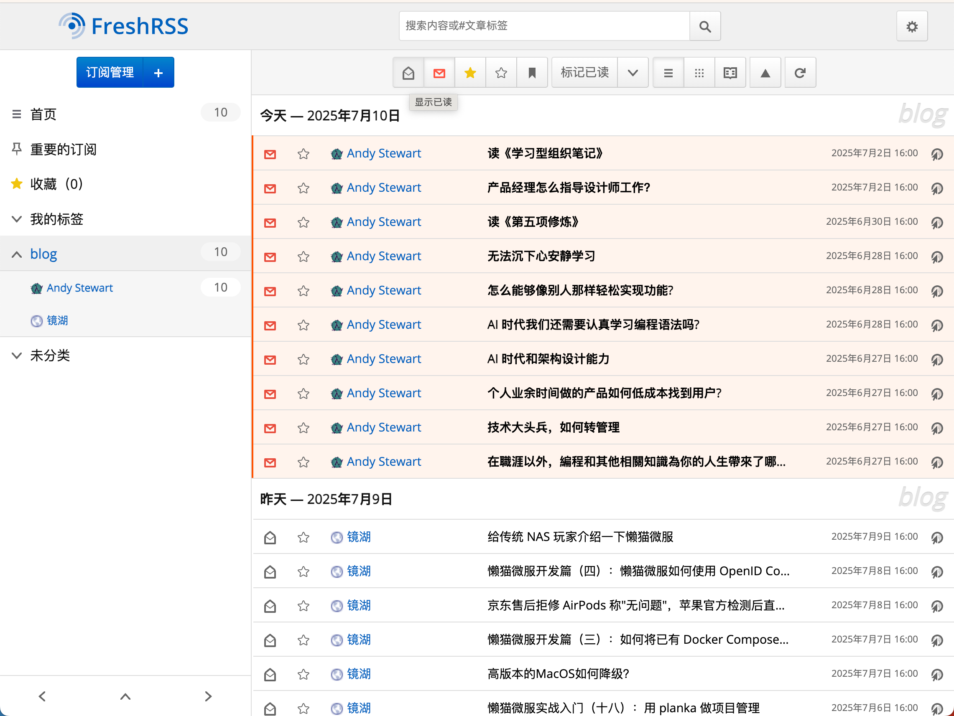Open dropdown arrow beside 标记已读
954x716 pixels.
(x=632, y=73)
